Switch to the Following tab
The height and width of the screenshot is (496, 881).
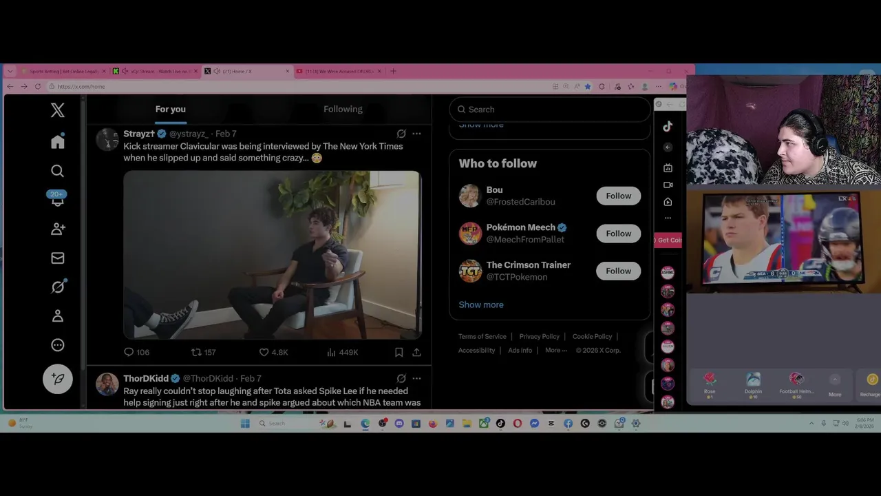[x=343, y=109]
